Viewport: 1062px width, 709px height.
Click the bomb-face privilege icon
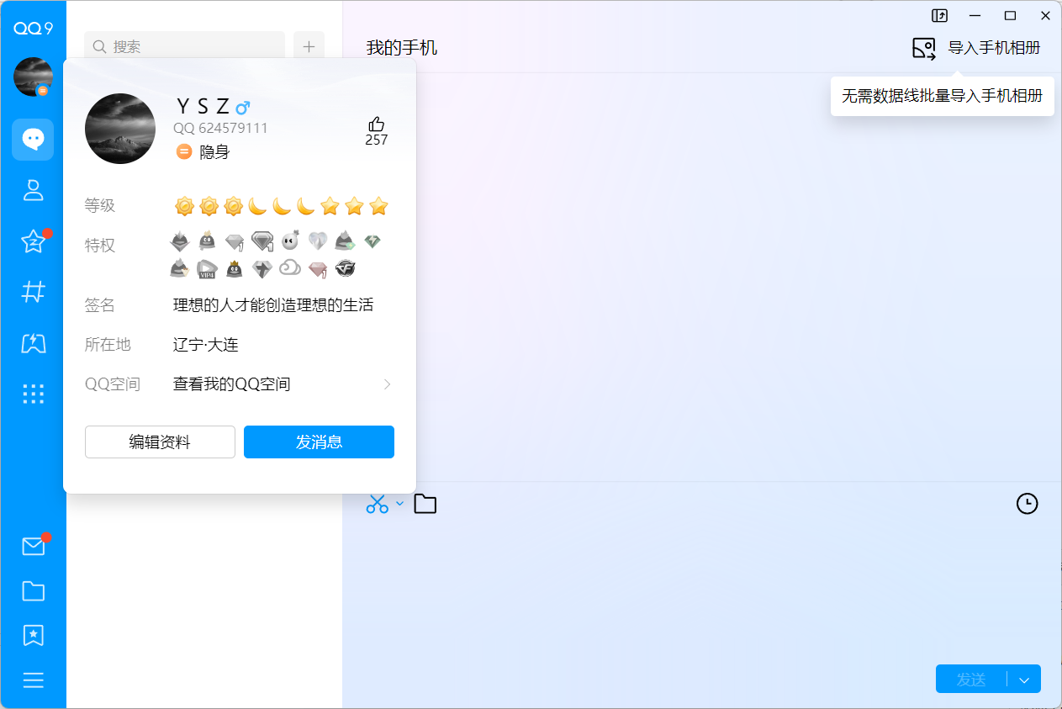(x=290, y=241)
